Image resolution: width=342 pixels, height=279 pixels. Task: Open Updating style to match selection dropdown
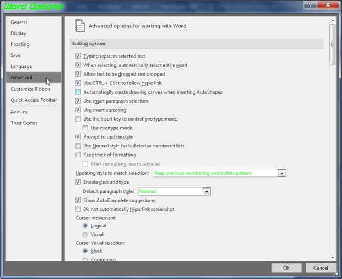219,173
